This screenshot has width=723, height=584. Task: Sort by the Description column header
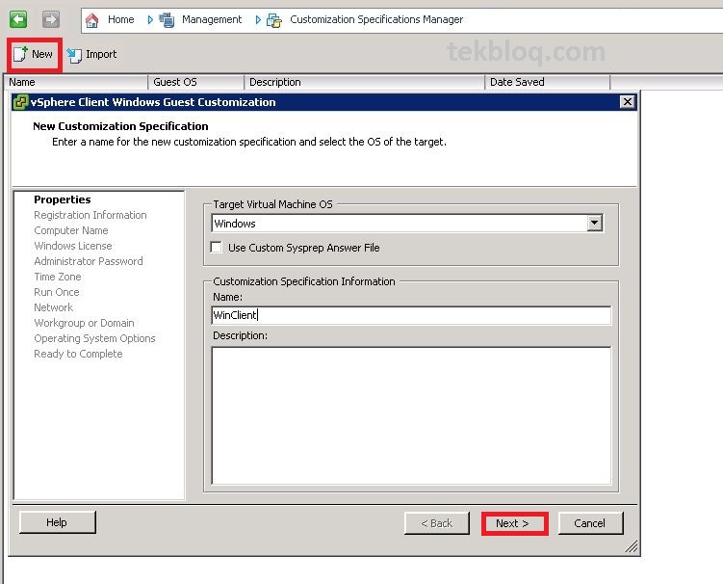364,82
